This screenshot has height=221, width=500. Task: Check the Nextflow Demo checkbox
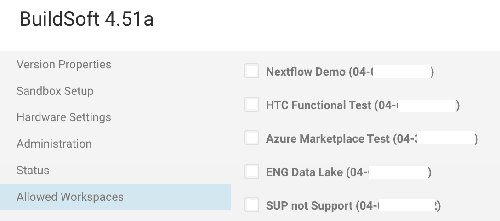[252, 72]
